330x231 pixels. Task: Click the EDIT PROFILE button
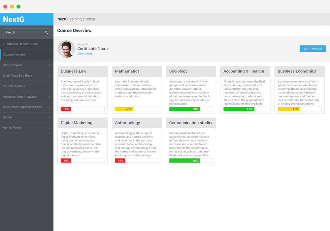click(312, 49)
